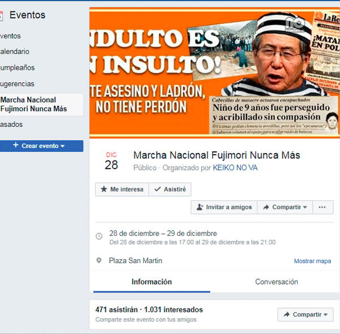
Task: Click the 471 asistirán attendee count
Action: click(116, 310)
